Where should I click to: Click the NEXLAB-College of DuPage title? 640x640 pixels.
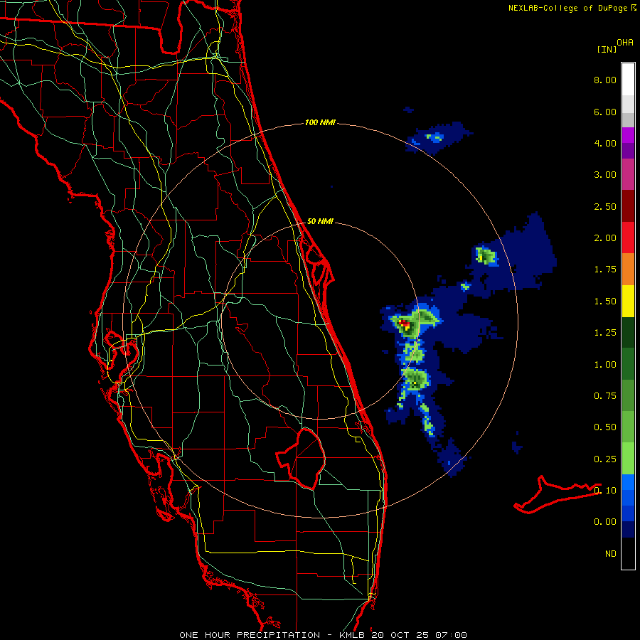(x=567, y=8)
